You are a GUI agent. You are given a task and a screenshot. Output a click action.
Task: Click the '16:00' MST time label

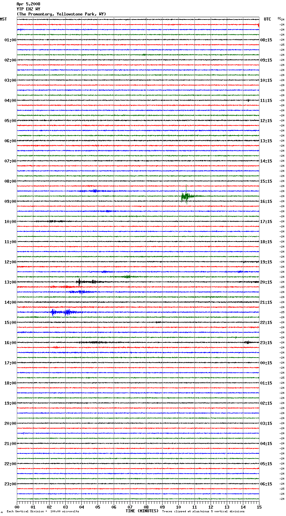click(x=10, y=343)
